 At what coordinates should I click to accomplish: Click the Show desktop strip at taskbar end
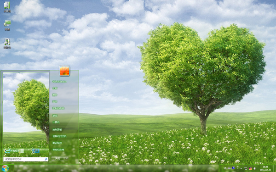coord(275,168)
